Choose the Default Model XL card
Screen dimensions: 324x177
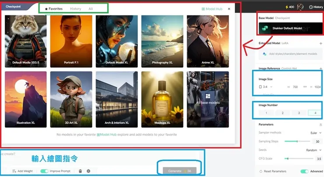116,41
